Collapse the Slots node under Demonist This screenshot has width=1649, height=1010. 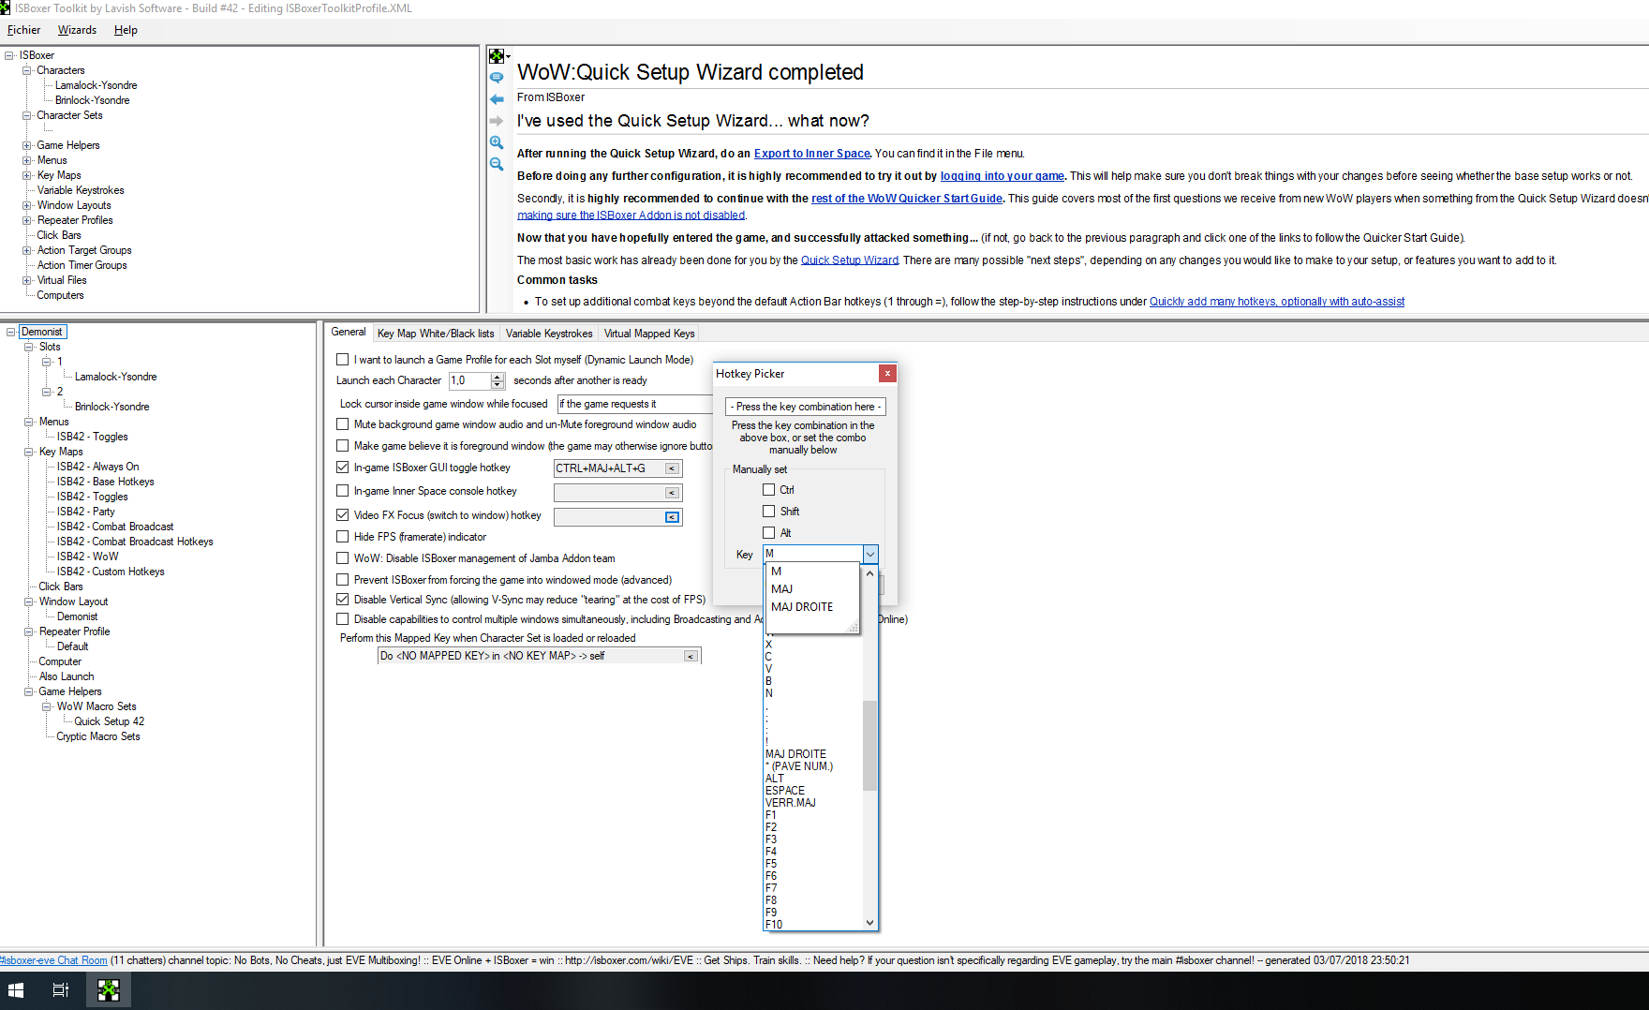(29, 347)
